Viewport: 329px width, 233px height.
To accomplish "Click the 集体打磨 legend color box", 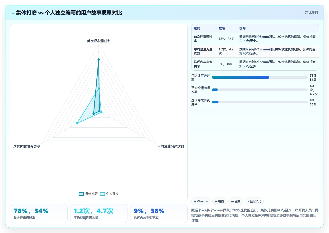I will point(81,194).
